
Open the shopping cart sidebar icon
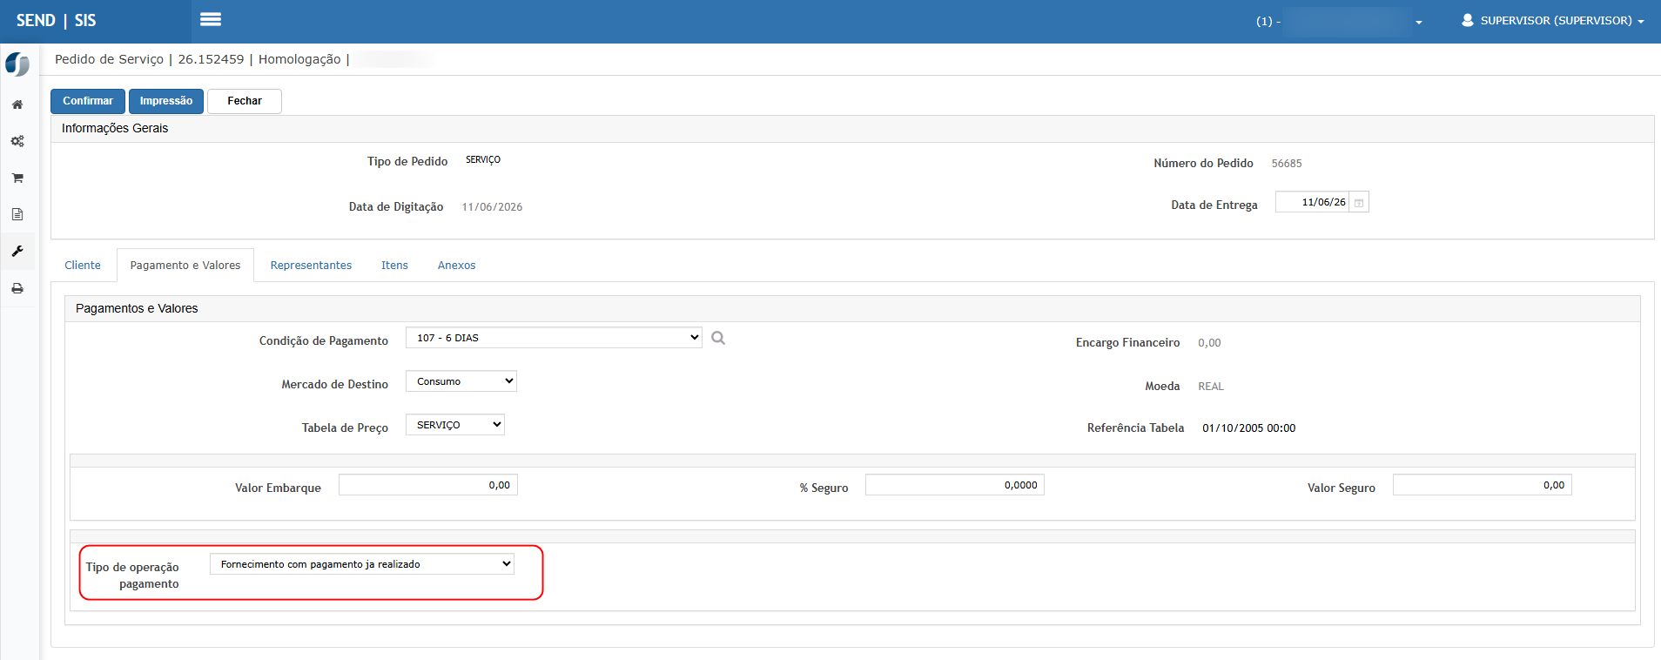(x=17, y=178)
